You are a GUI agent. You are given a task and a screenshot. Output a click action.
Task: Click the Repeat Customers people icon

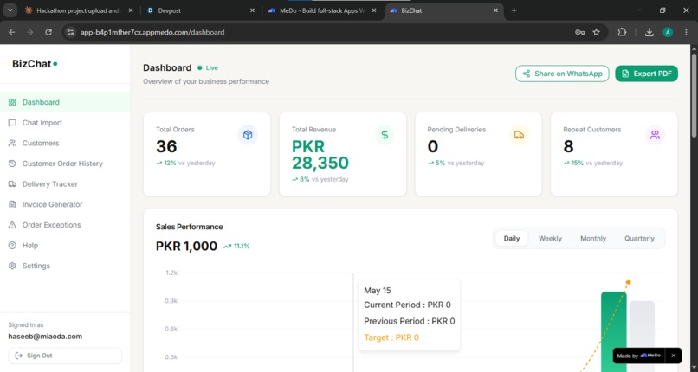655,135
